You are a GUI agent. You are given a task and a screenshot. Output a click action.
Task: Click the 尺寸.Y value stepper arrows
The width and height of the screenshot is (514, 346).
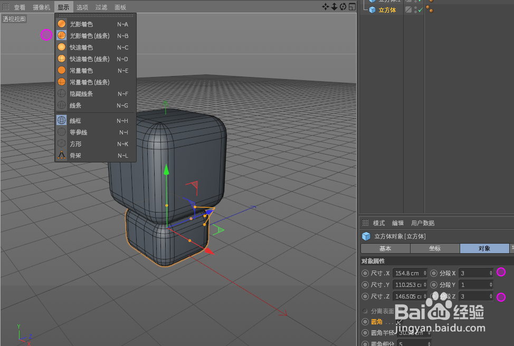coord(425,285)
